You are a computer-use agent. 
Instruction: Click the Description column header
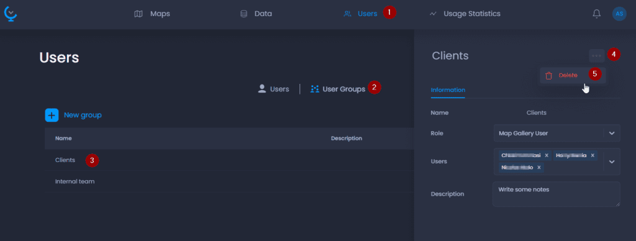(x=347, y=139)
